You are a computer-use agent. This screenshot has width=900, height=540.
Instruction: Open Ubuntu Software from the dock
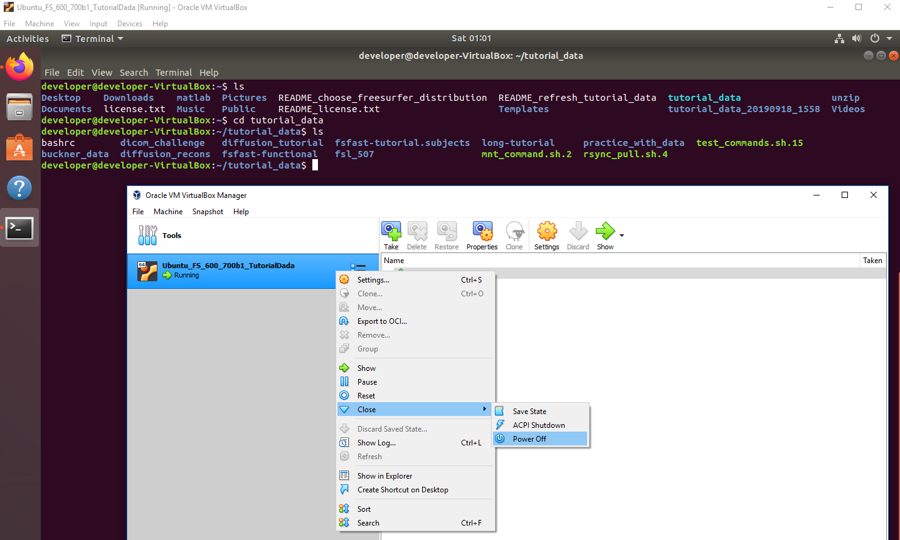[19, 148]
